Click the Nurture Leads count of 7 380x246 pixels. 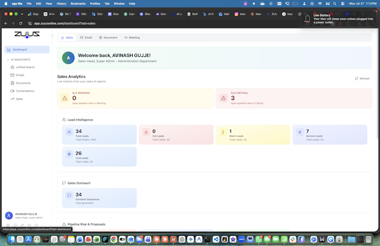pyautogui.click(x=307, y=131)
